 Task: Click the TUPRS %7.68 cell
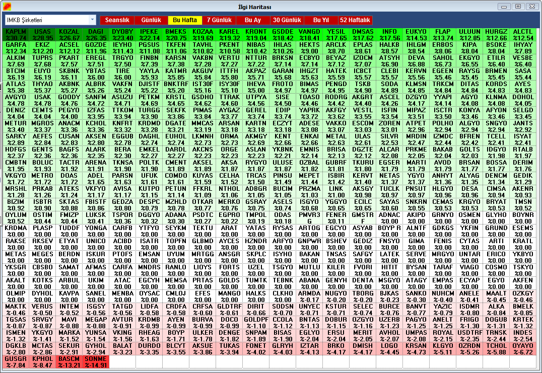tap(42, 61)
